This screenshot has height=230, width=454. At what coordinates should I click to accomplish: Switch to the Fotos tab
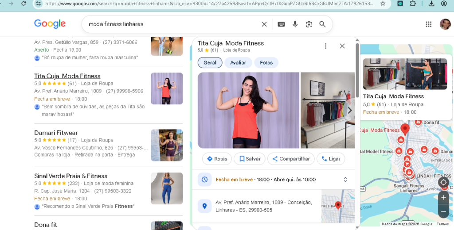(x=266, y=63)
